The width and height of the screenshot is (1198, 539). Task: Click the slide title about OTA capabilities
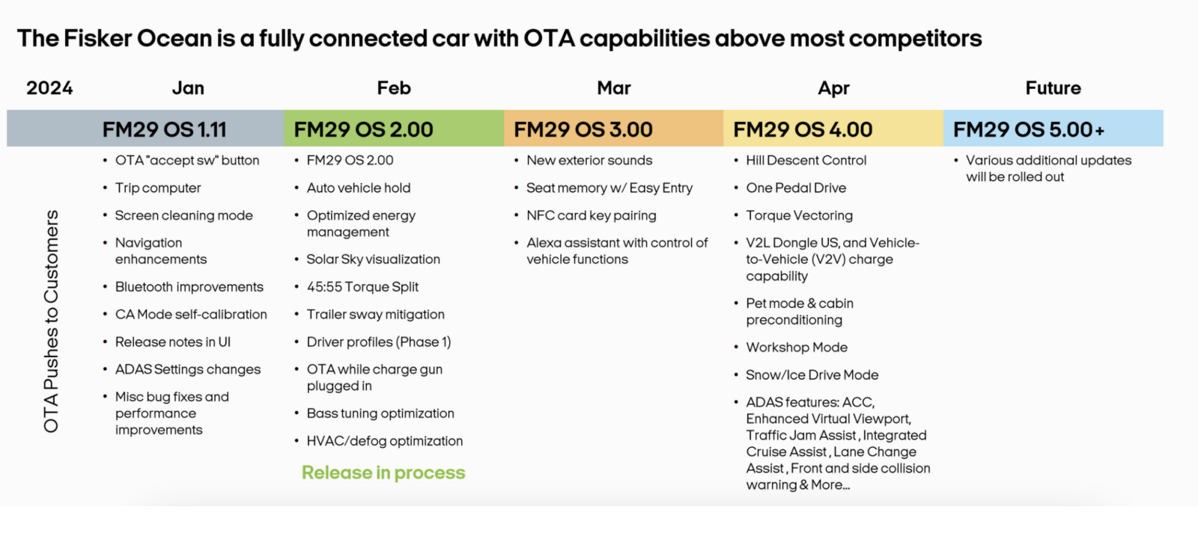499,38
